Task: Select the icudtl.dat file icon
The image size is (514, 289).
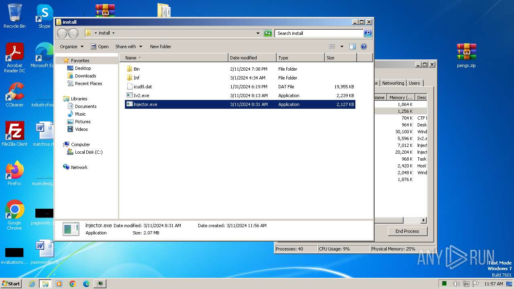Action: [x=129, y=87]
